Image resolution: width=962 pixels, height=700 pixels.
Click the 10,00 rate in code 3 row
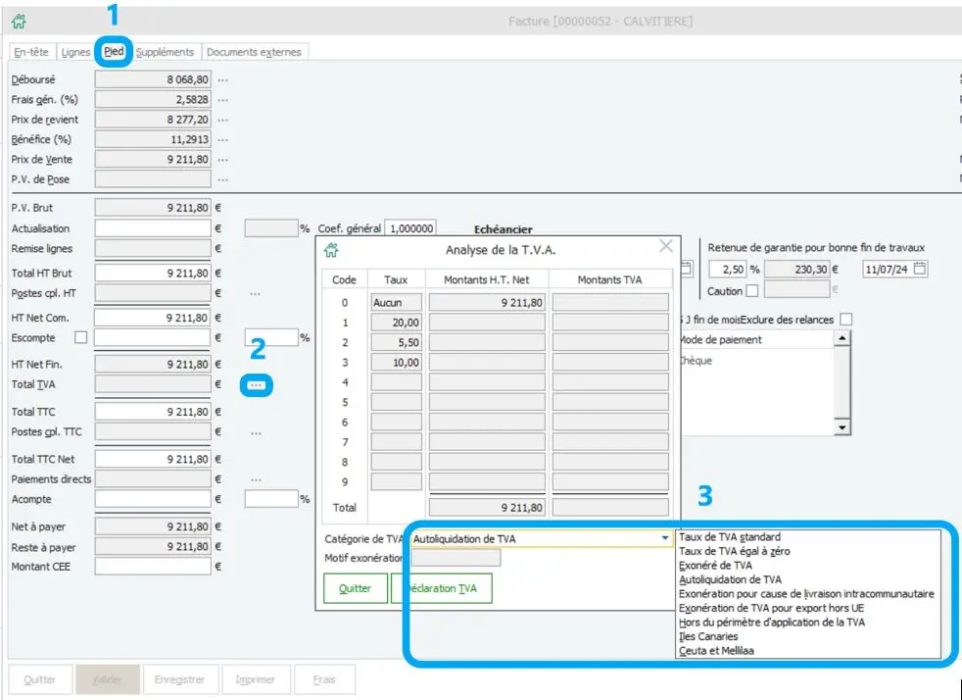point(397,363)
